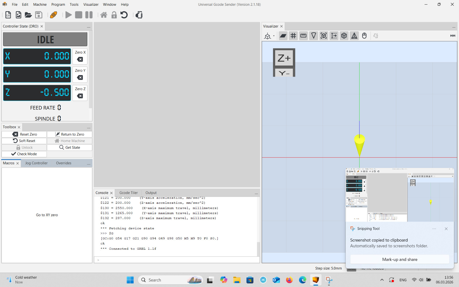The image size is (459, 287).
Task: Switch to the Jog Controller tab
Action: click(36, 163)
